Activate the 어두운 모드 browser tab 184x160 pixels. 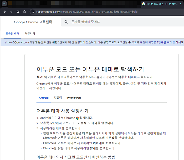[x=162, y=4]
